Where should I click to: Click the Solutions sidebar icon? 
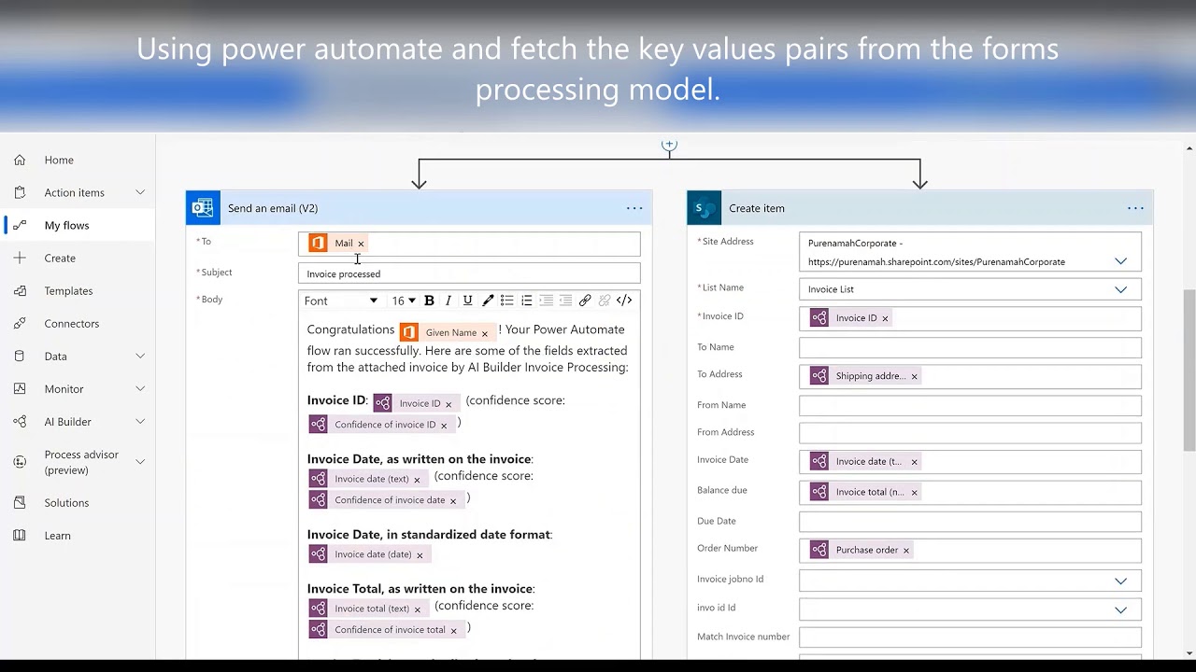click(x=20, y=502)
